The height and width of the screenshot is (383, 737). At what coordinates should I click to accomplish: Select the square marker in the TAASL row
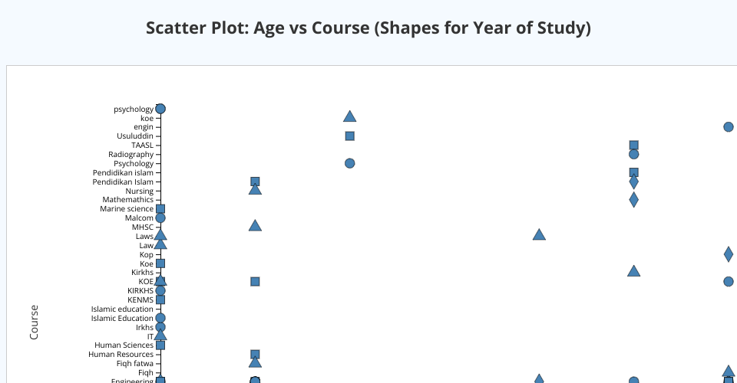tap(633, 145)
